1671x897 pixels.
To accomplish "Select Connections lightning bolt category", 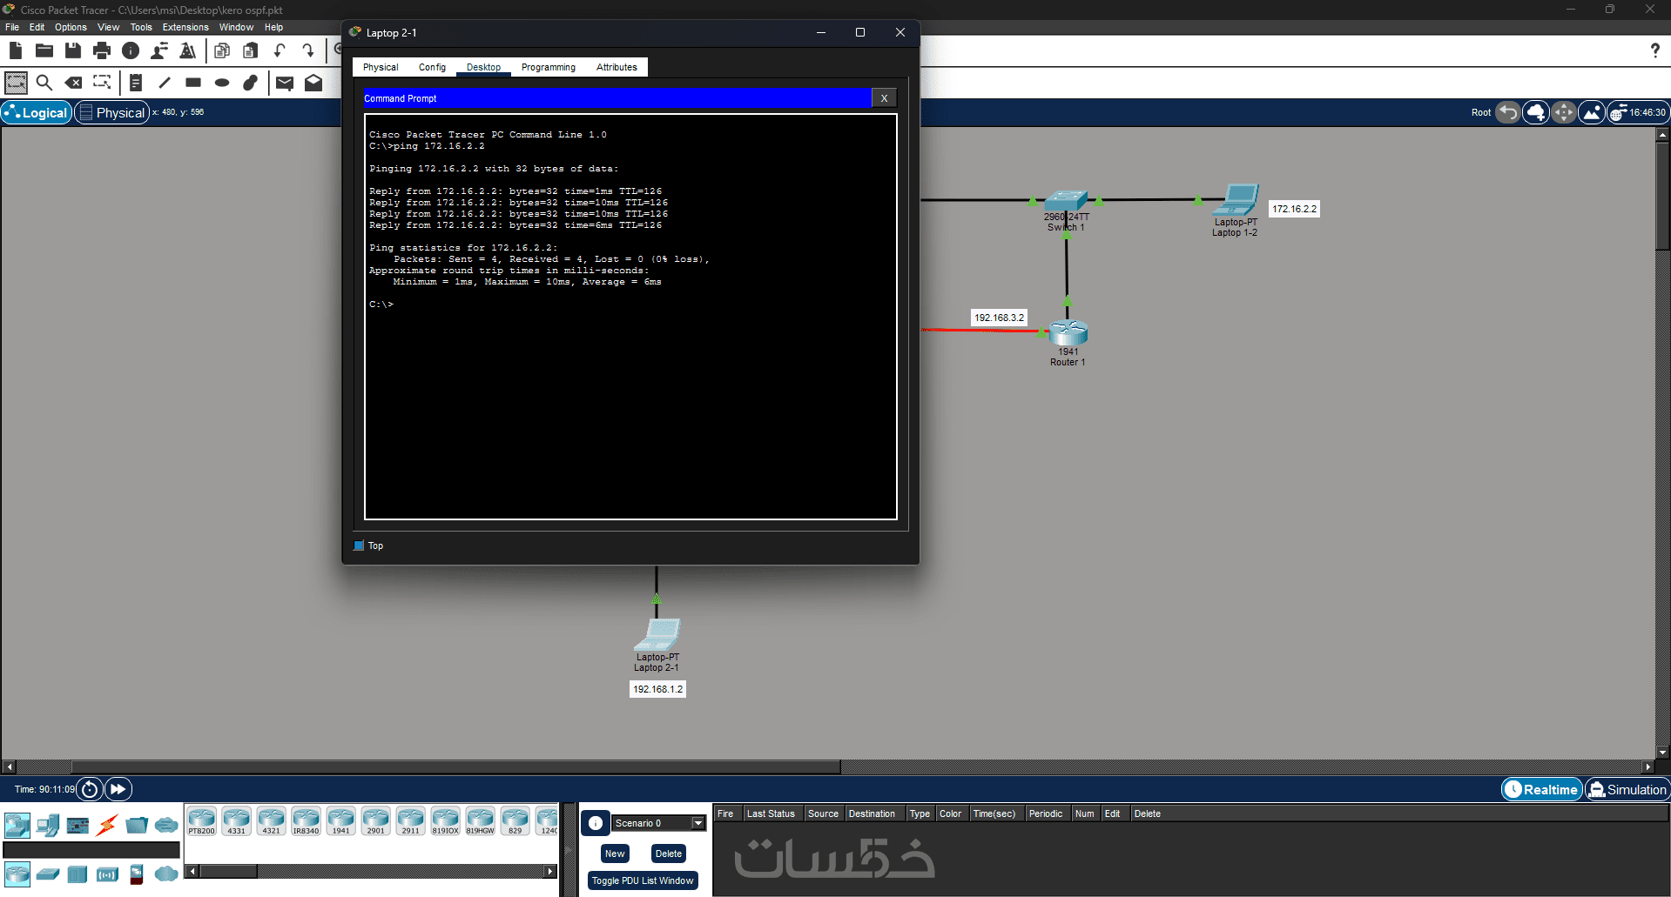I will coord(107,825).
